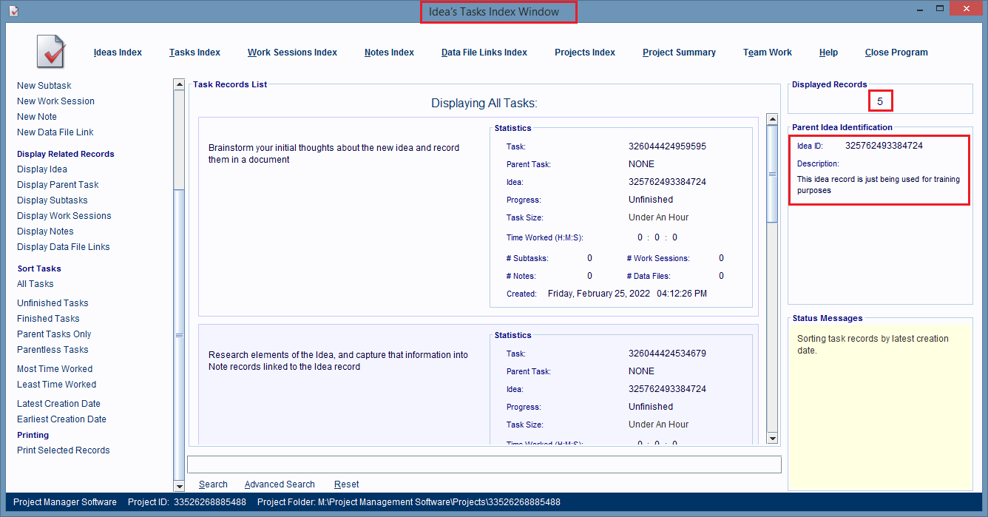The height and width of the screenshot is (517, 988).
Task: Add a New Data File Link
Action: [x=55, y=132]
